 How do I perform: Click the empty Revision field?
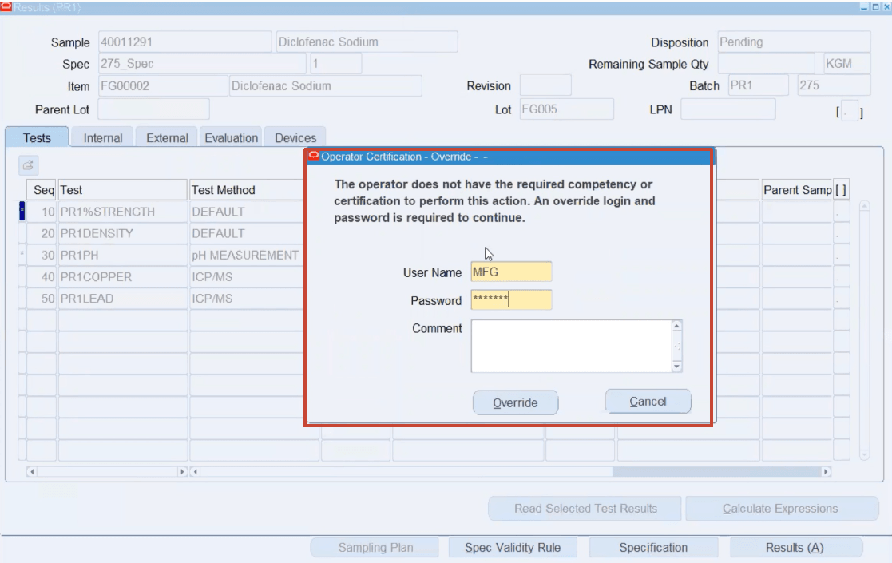click(545, 85)
